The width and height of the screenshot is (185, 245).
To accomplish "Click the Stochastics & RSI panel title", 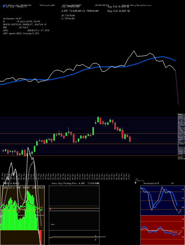I will point(158,183).
